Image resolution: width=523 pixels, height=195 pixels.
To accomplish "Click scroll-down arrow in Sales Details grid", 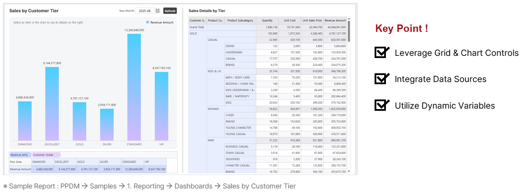I will click(348, 172).
